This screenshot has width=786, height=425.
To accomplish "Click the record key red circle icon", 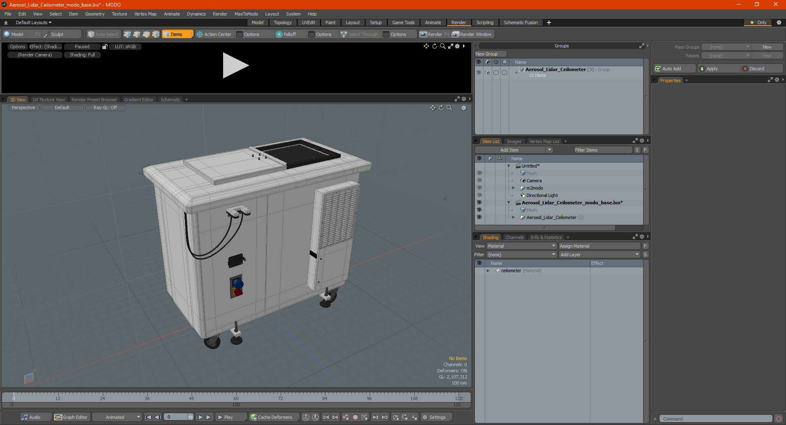I will click(x=355, y=417).
